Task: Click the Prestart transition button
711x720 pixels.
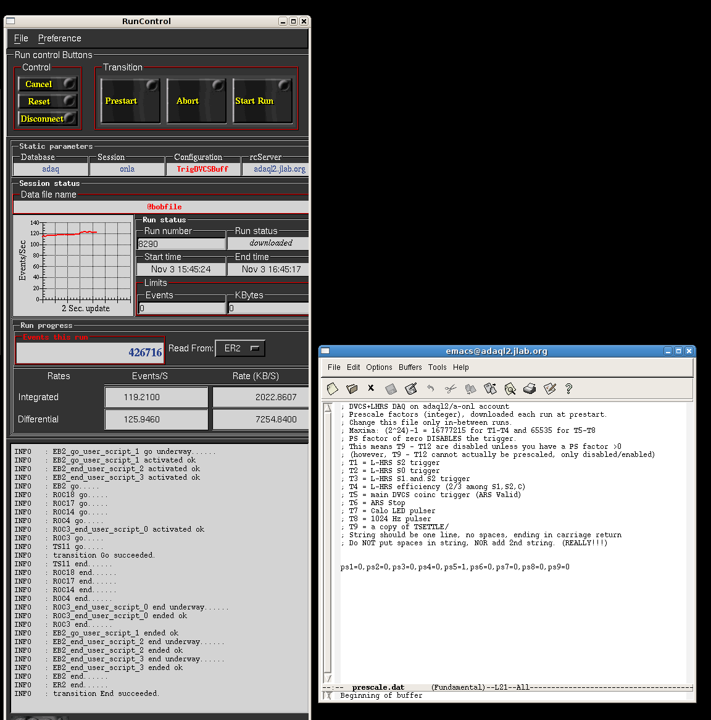Action: pos(130,101)
